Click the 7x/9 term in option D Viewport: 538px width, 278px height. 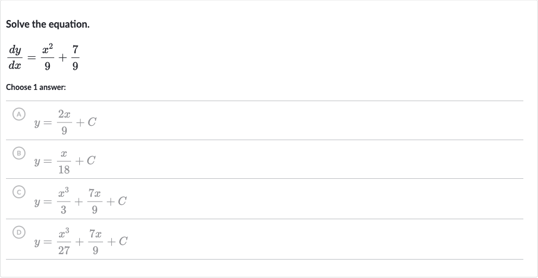pos(95,242)
